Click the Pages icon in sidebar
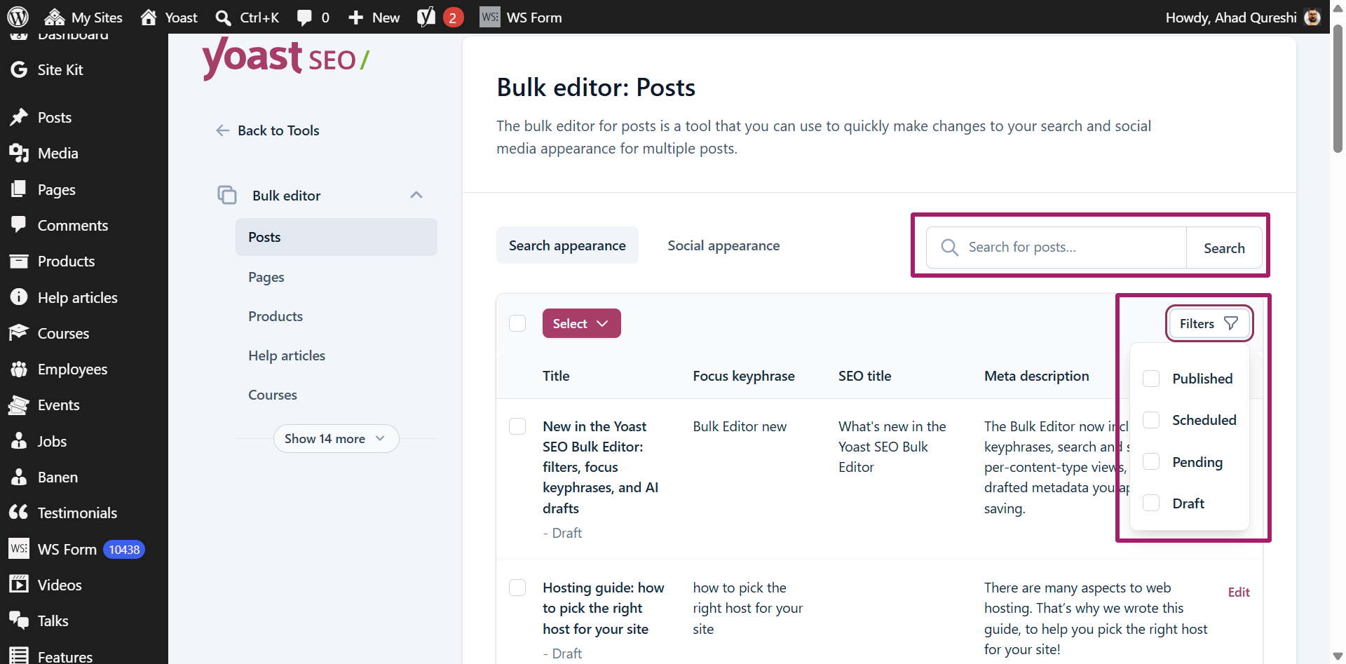1346x664 pixels. tap(19, 189)
